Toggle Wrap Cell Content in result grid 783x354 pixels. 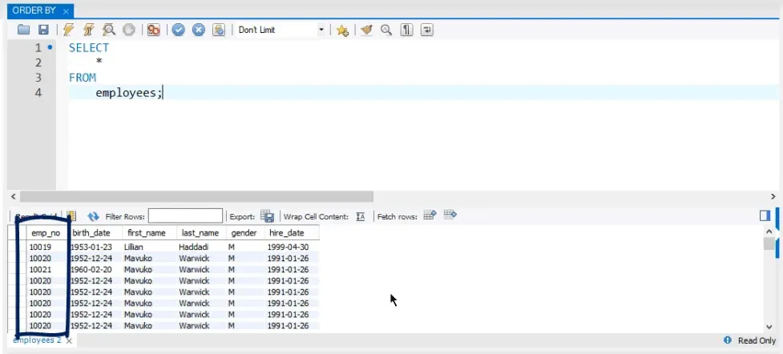tap(361, 216)
